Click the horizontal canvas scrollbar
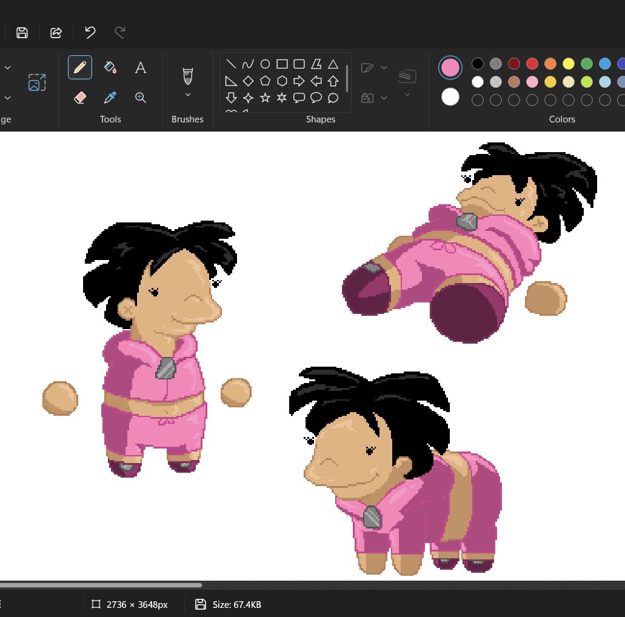 (101, 585)
